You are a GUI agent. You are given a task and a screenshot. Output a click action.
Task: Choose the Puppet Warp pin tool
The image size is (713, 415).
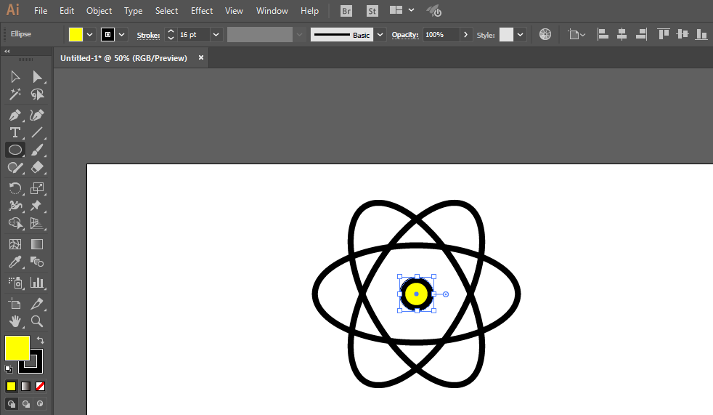coord(37,206)
